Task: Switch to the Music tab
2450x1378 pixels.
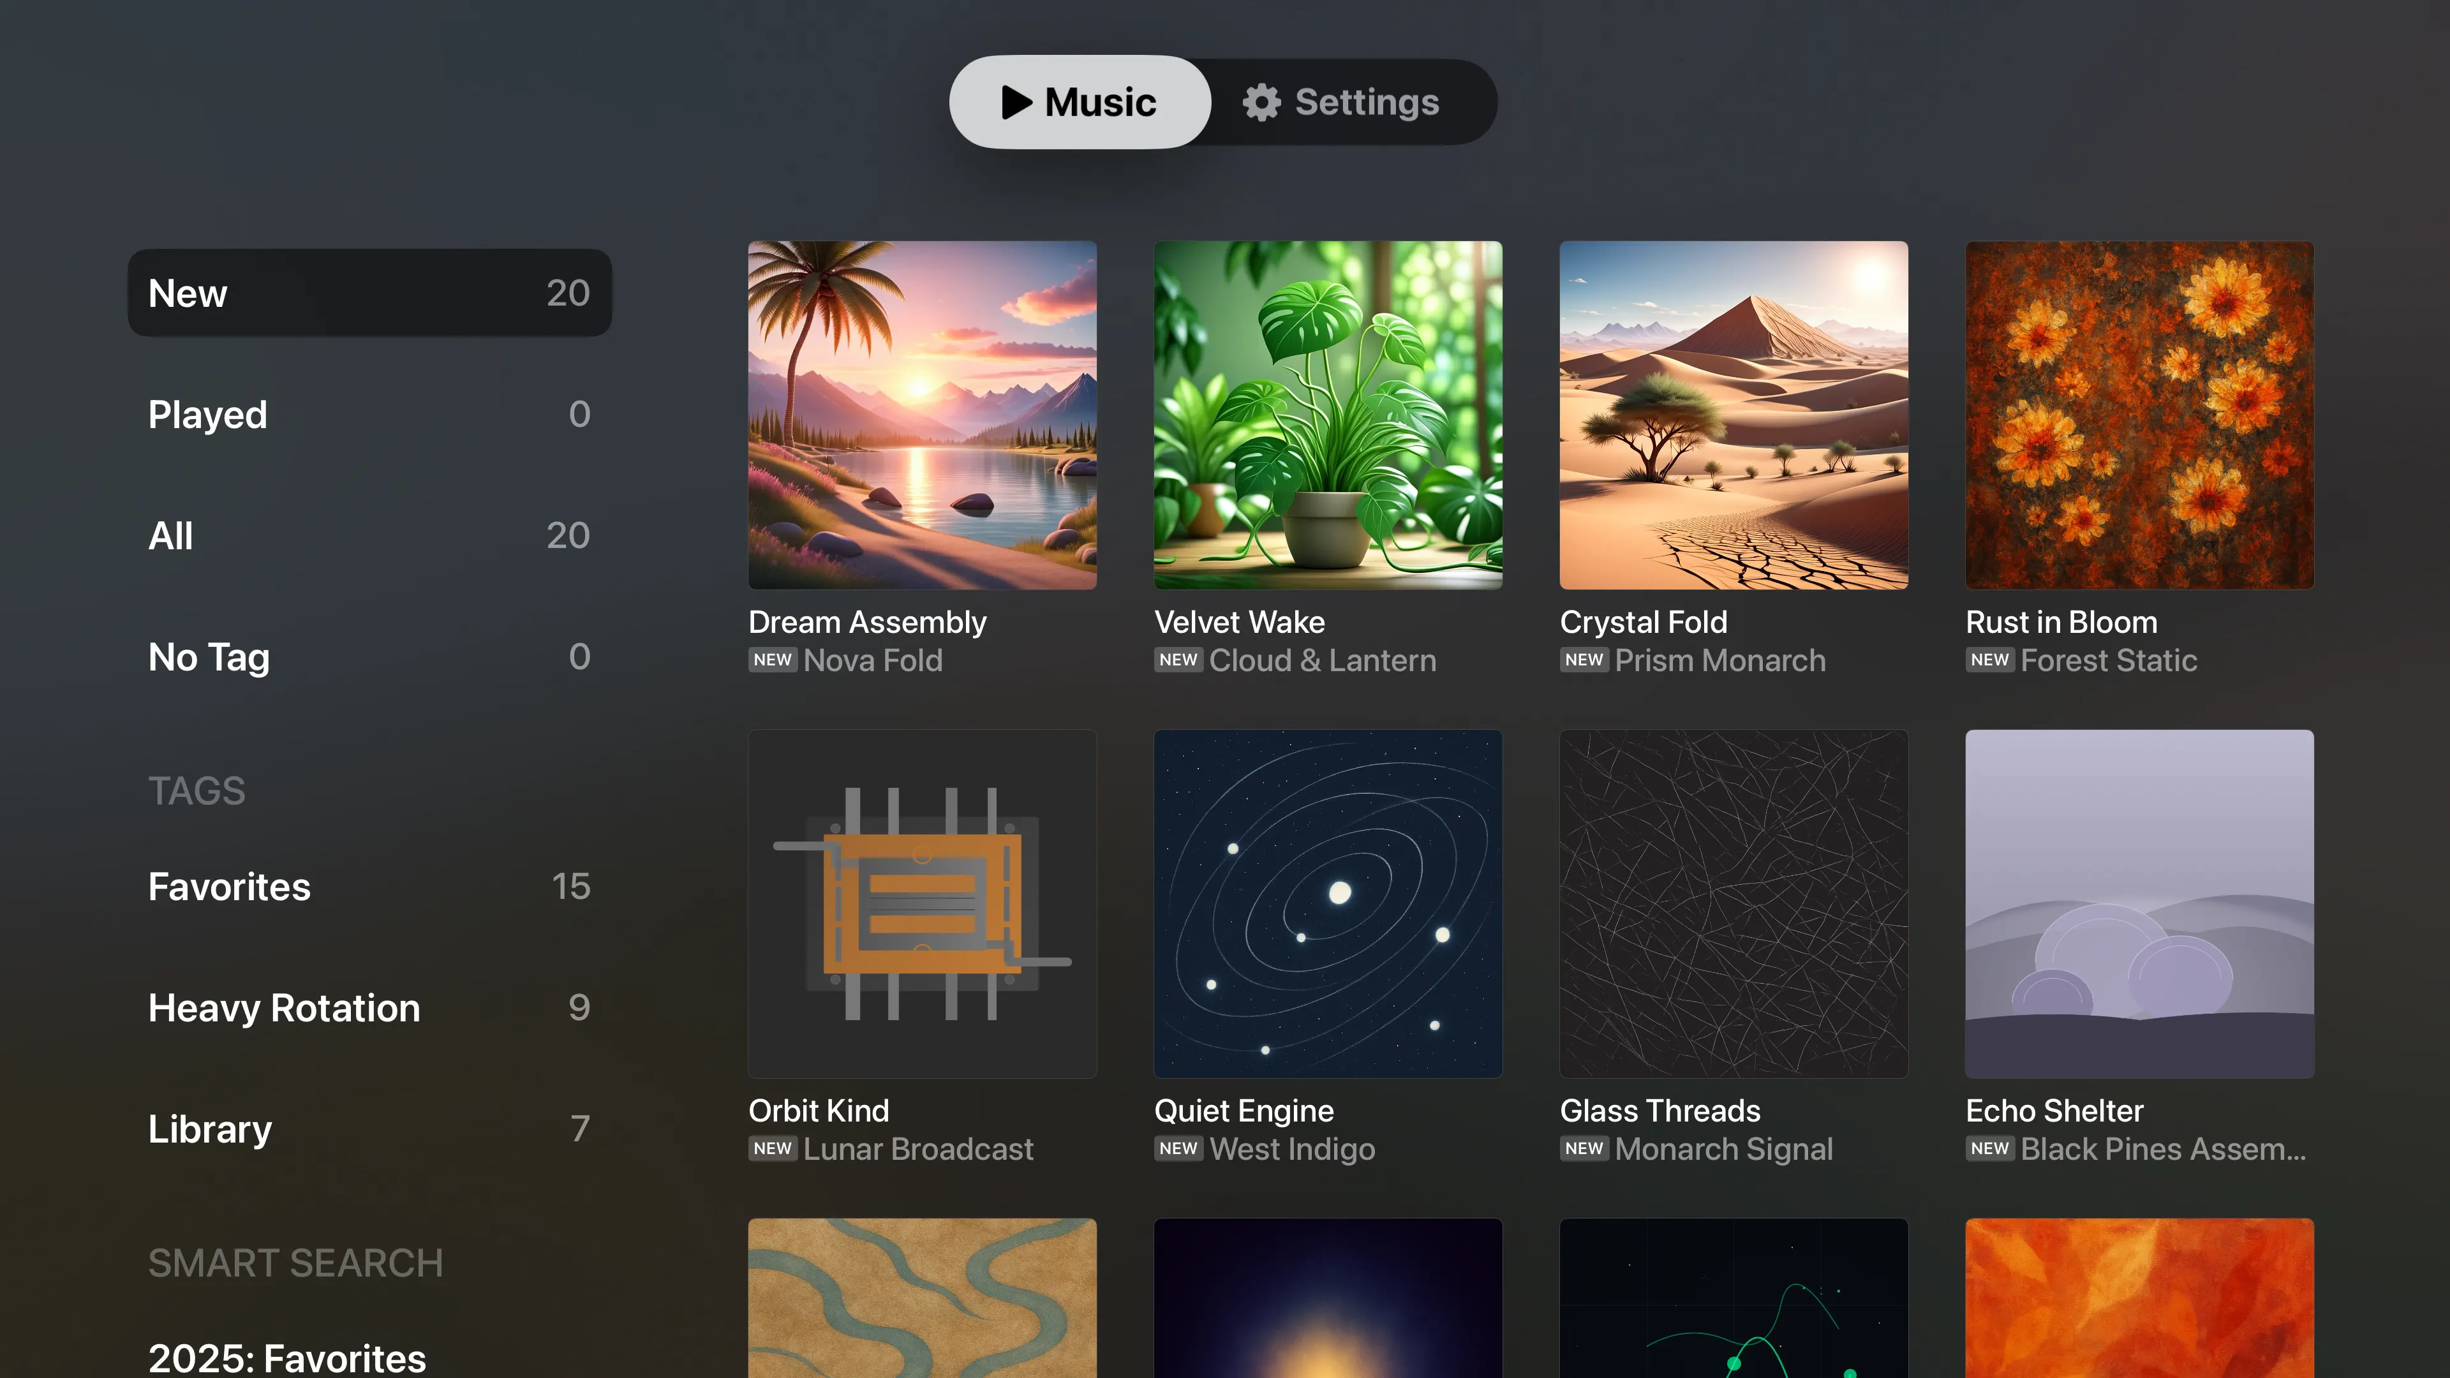Action: click(x=1080, y=102)
